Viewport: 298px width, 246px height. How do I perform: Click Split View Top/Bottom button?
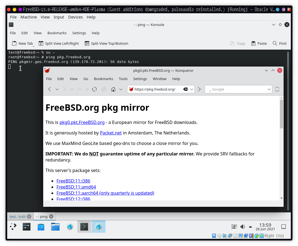click(x=106, y=43)
